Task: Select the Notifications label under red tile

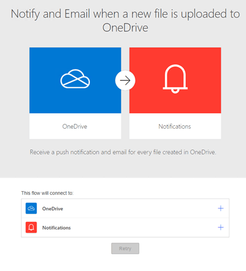Action: click(x=174, y=126)
